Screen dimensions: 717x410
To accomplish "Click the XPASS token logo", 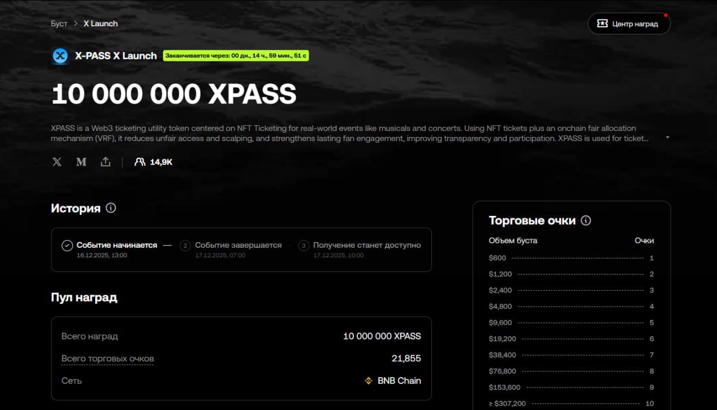I will 60,56.
